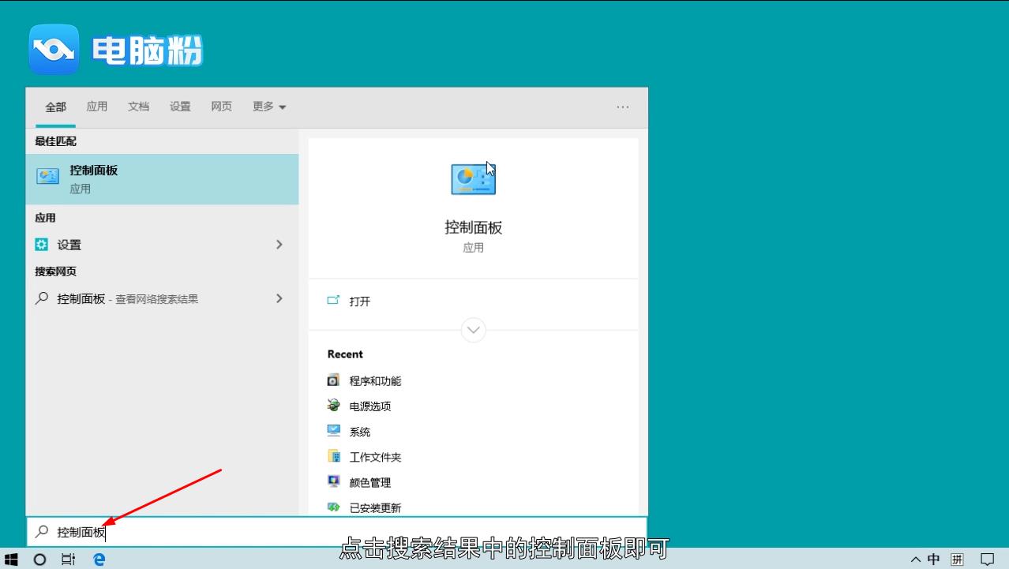Click the 打开 action link
This screenshot has height=569, width=1009.
click(x=360, y=301)
